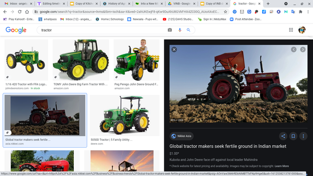313x176 pixels.
Task: Open Chrome's three-dot menu
Action: tap(308, 12)
